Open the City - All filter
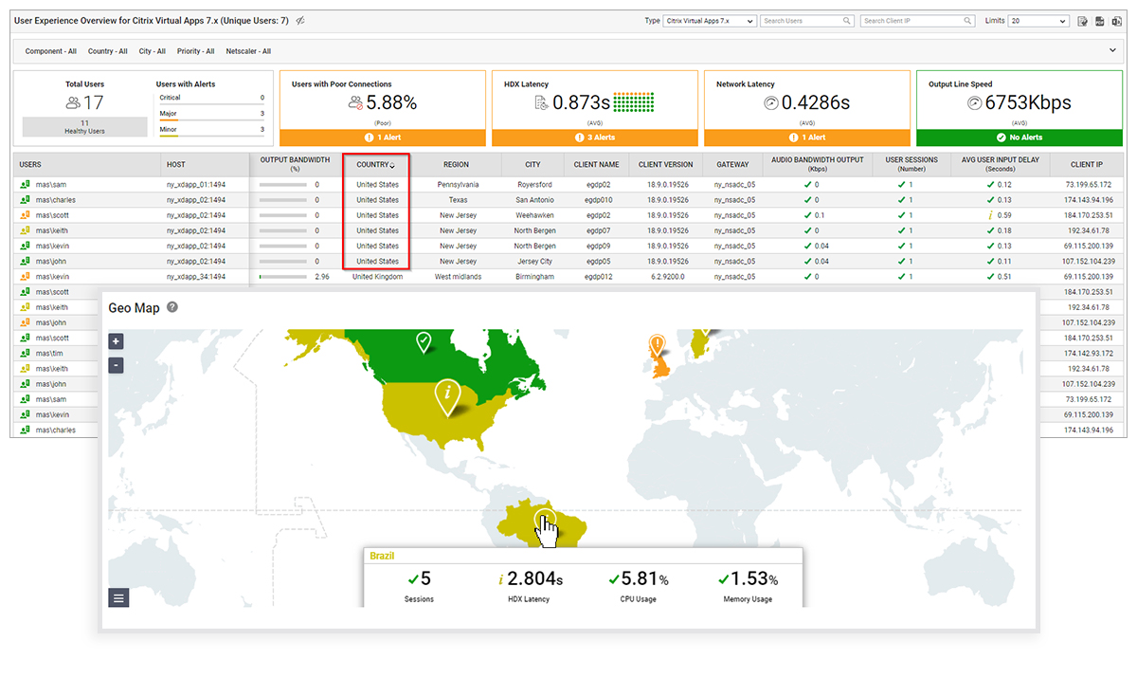This screenshot has width=1137, height=678. tap(153, 51)
